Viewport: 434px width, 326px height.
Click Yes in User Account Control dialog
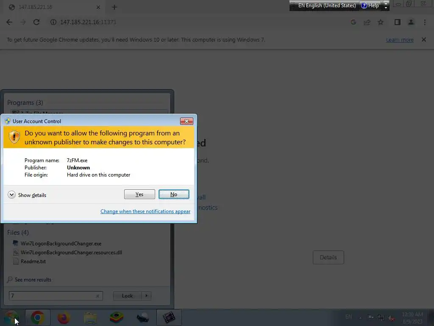tap(139, 194)
